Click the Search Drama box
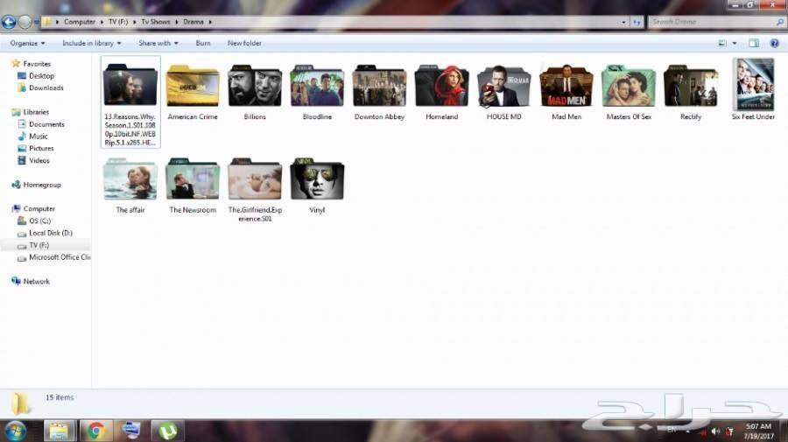Screen dimensions: 788x442 point(716,22)
